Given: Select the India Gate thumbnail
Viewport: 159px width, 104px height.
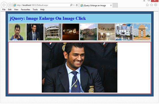Looking at the screenshot, I should pos(142,32).
